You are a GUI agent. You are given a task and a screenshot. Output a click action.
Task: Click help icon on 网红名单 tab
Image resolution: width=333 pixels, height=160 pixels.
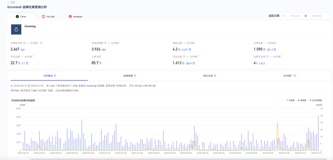tap(215, 76)
